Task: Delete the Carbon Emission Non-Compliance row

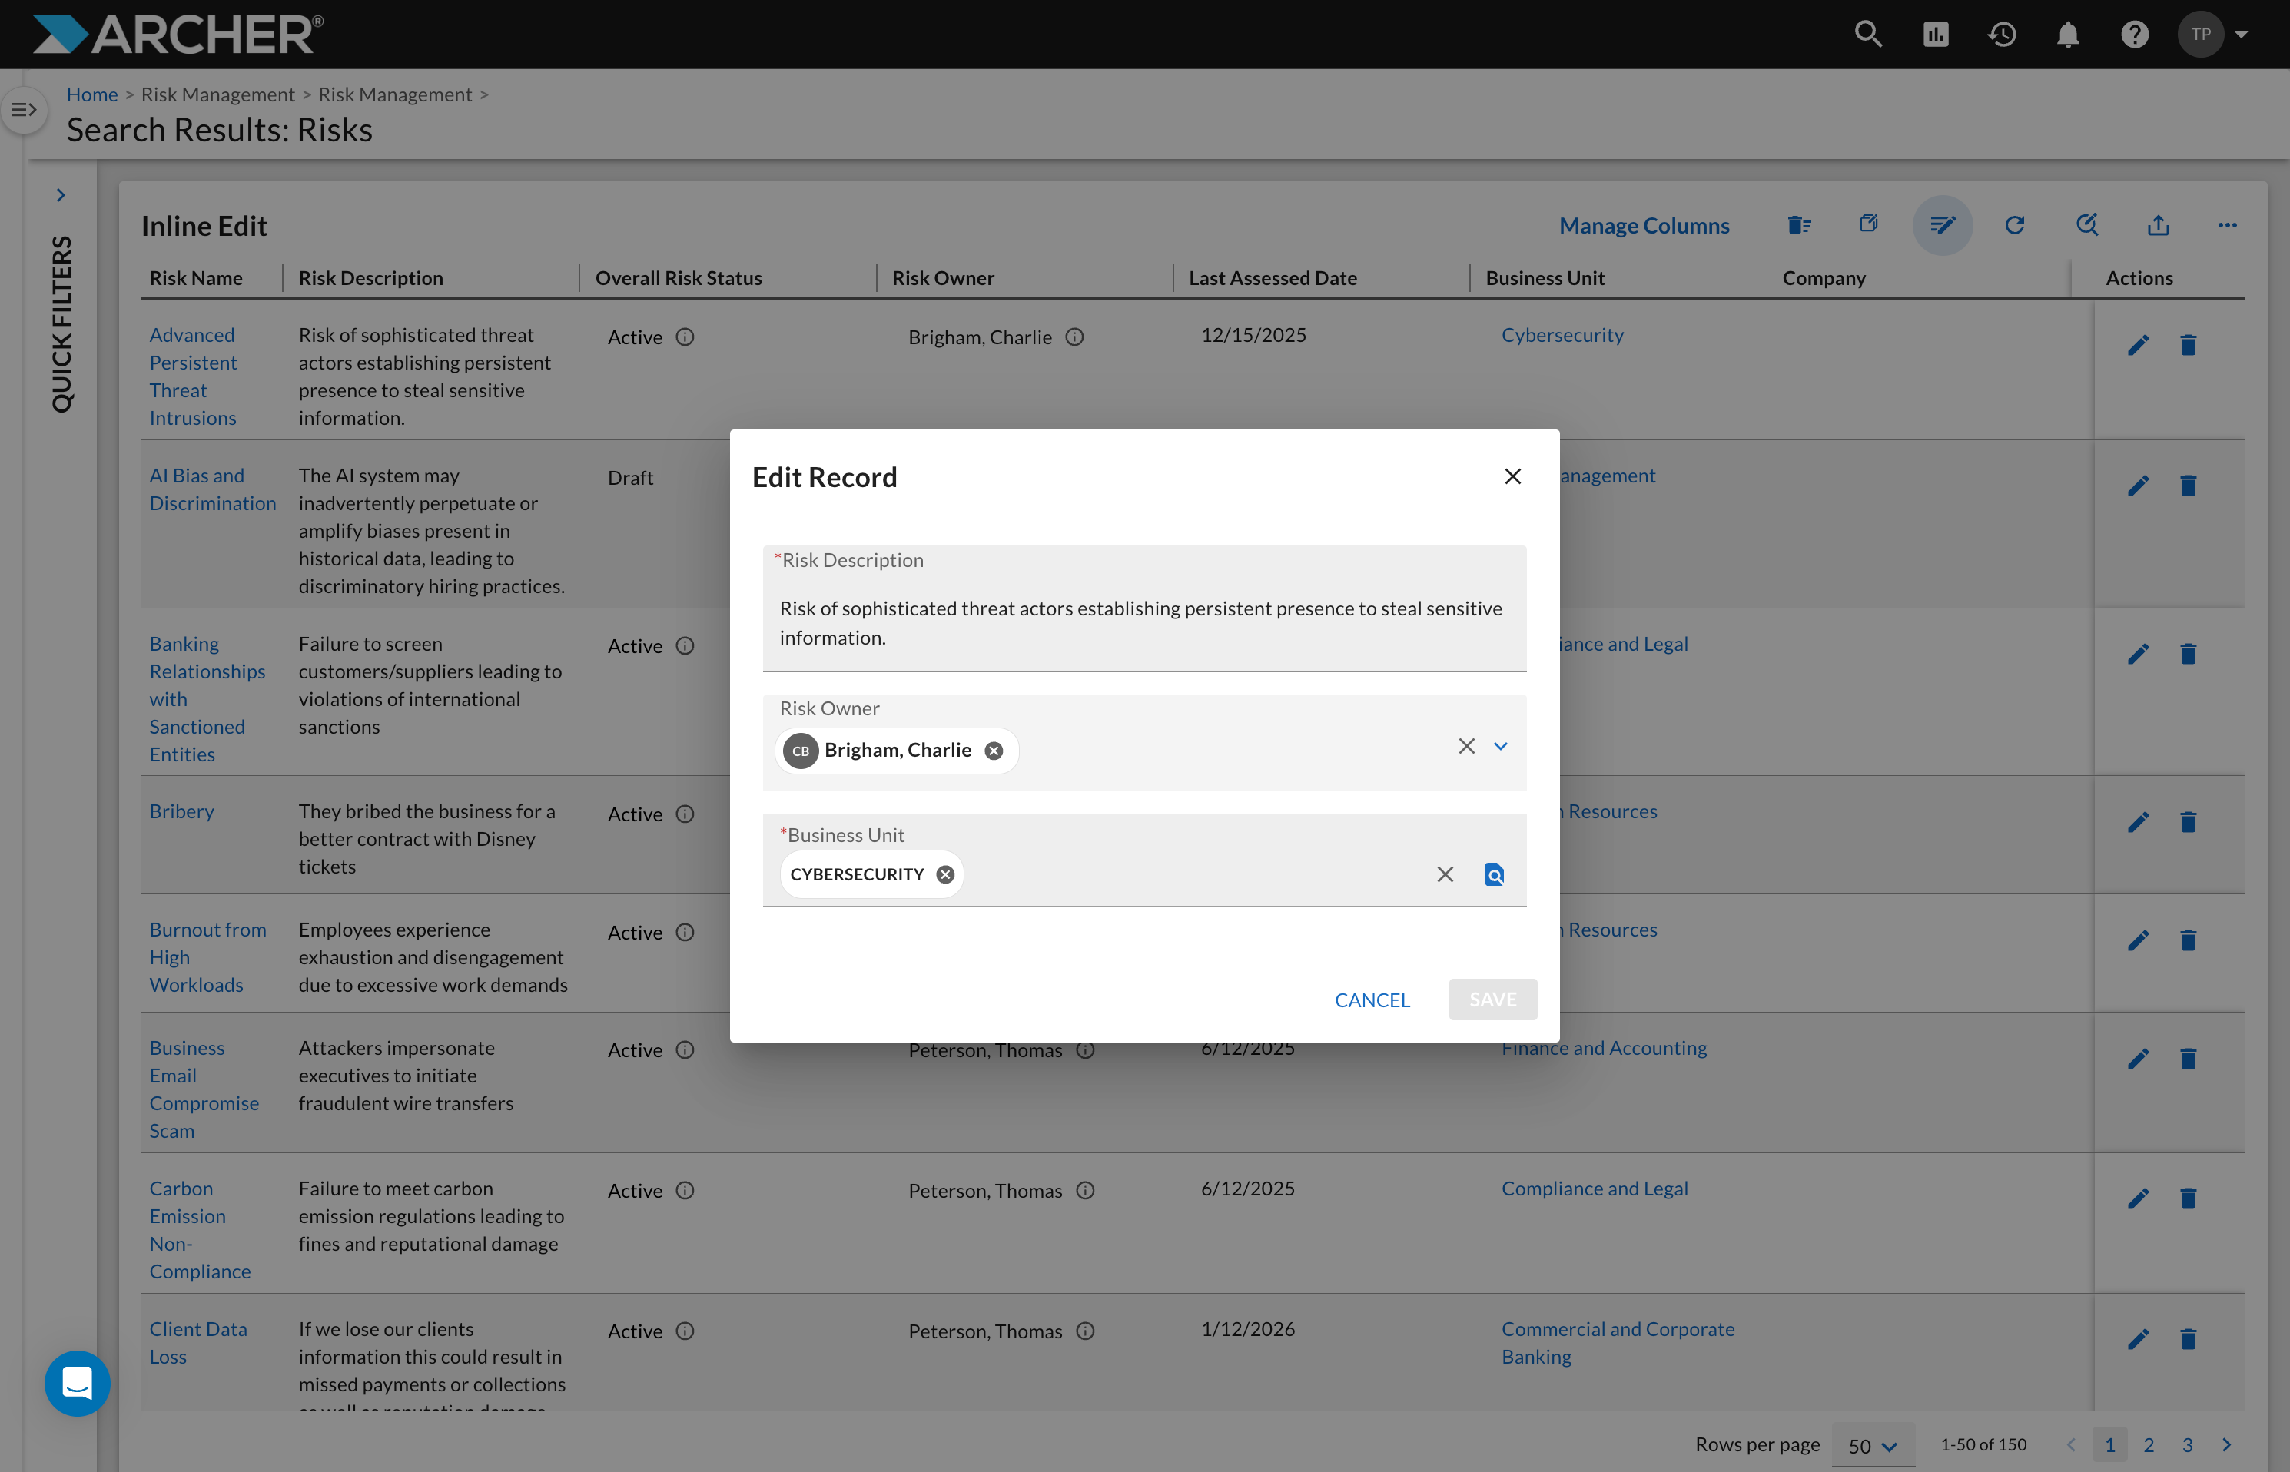Action: pyautogui.click(x=2188, y=1198)
